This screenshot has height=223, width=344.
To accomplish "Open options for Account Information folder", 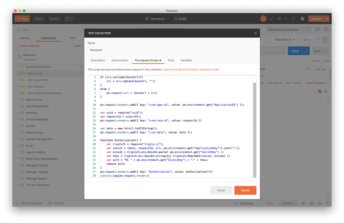I will click(81, 67).
